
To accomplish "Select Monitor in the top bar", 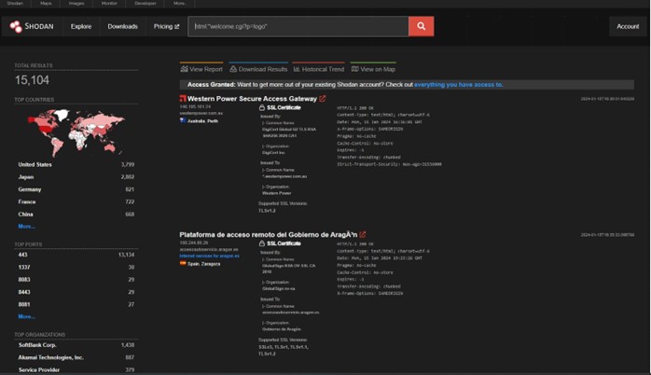I will pyautogui.click(x=109, y=4).
